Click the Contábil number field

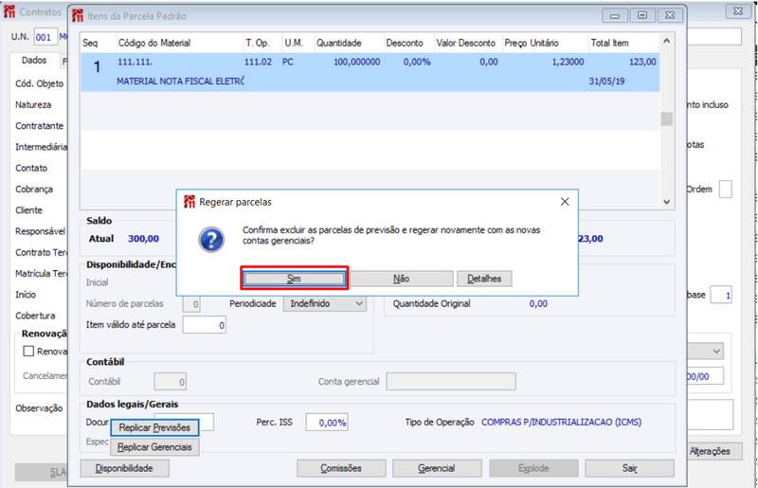[x=171, y=382]
